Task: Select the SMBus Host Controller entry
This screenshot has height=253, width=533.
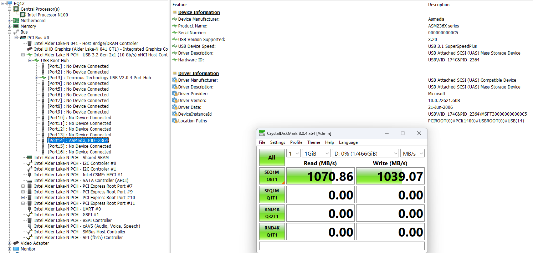Action: pos(80,232)
